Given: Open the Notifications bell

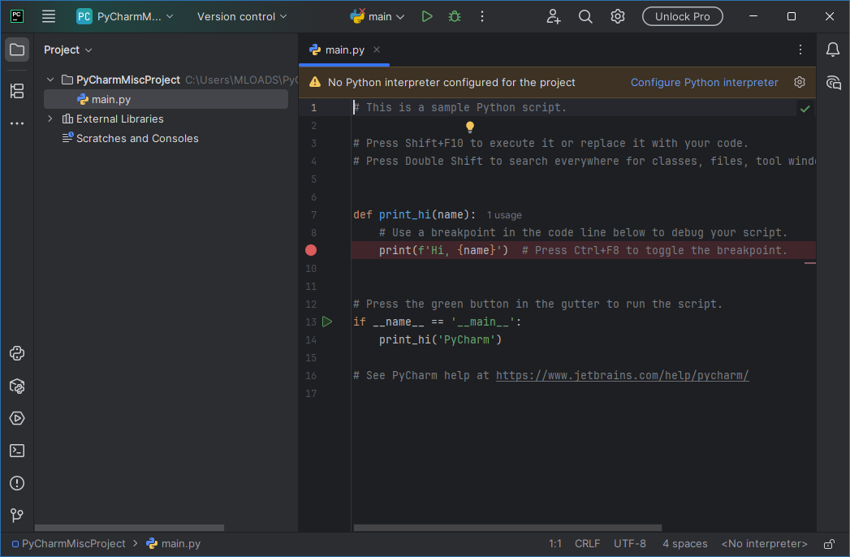Looking at the screenshot, I should 833,50.
